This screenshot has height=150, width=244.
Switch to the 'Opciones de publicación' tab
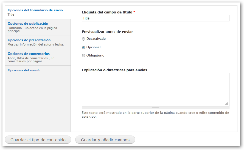coord(28,24)
